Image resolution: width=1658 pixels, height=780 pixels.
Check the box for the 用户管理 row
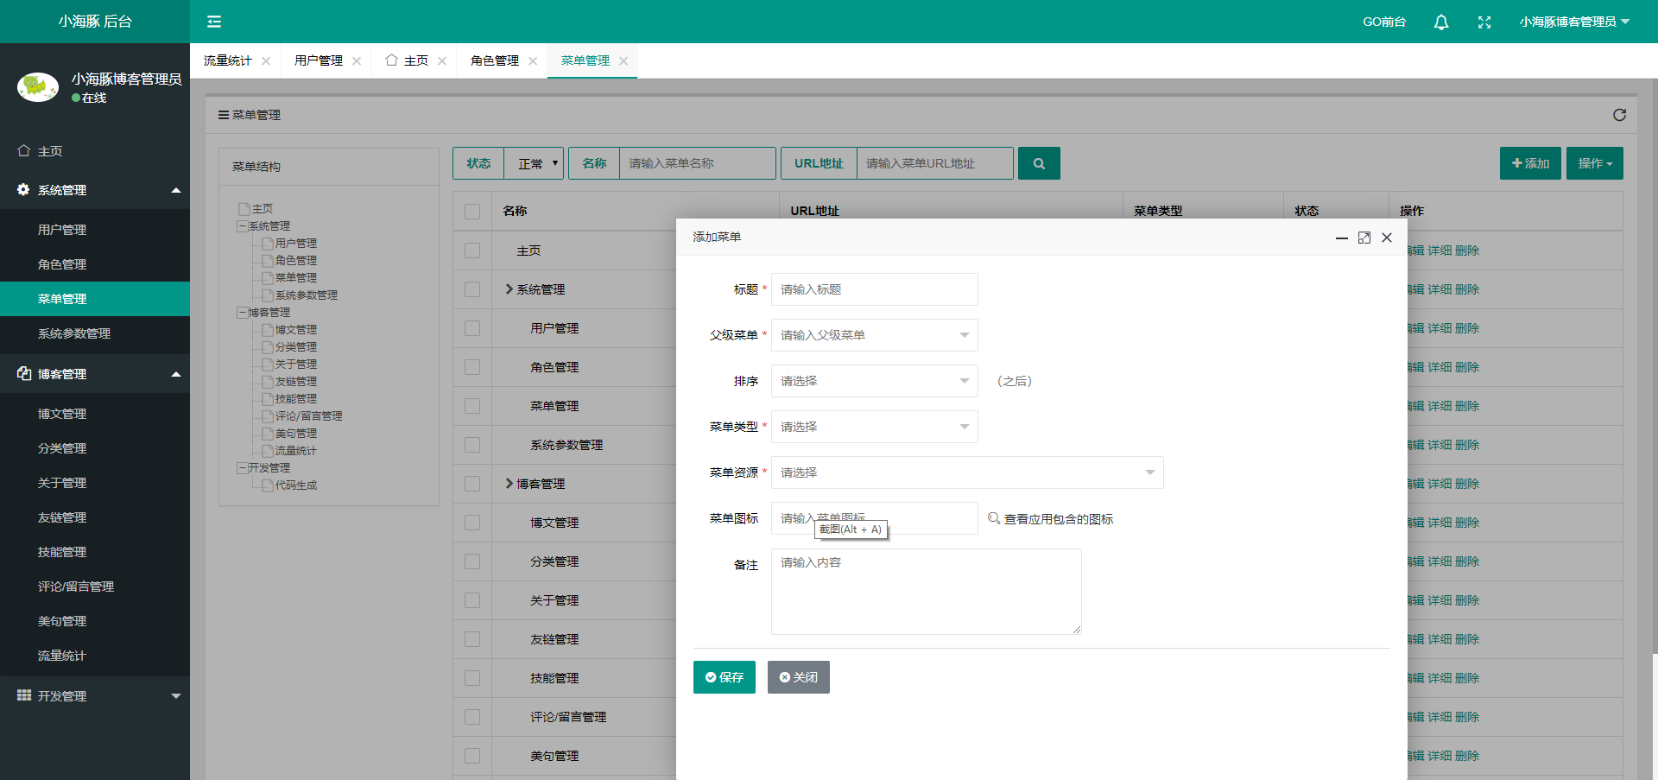tap(472, 328)
